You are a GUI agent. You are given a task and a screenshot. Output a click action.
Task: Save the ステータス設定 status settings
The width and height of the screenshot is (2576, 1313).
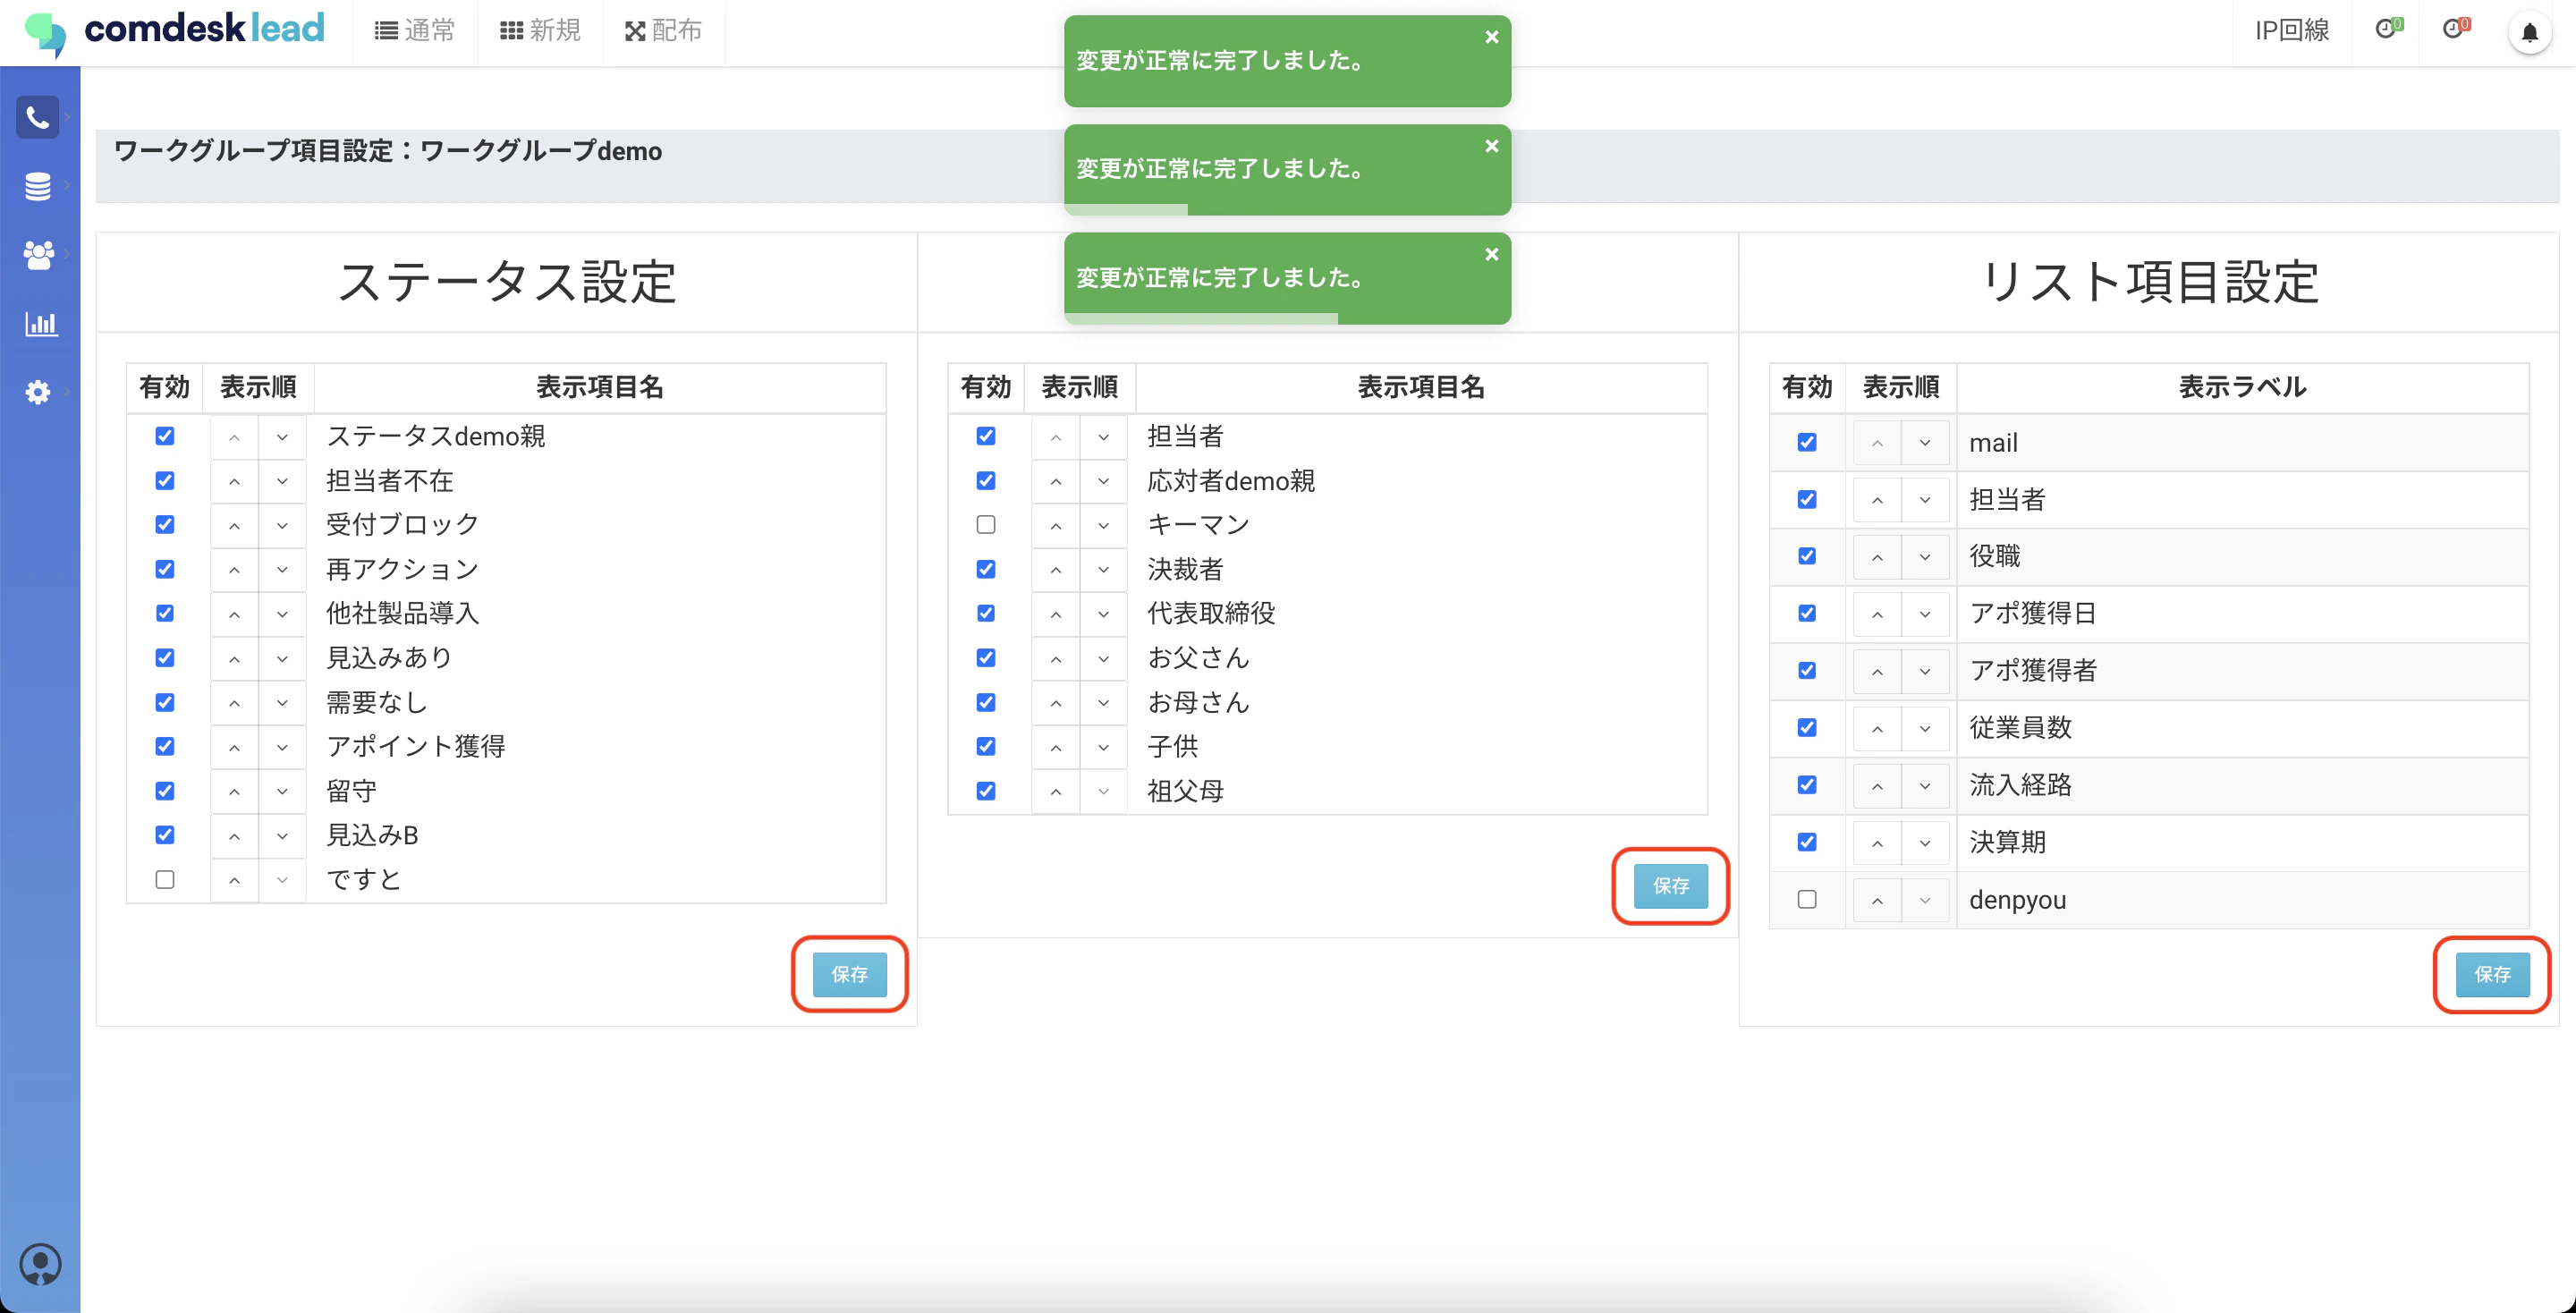[849, 974]
